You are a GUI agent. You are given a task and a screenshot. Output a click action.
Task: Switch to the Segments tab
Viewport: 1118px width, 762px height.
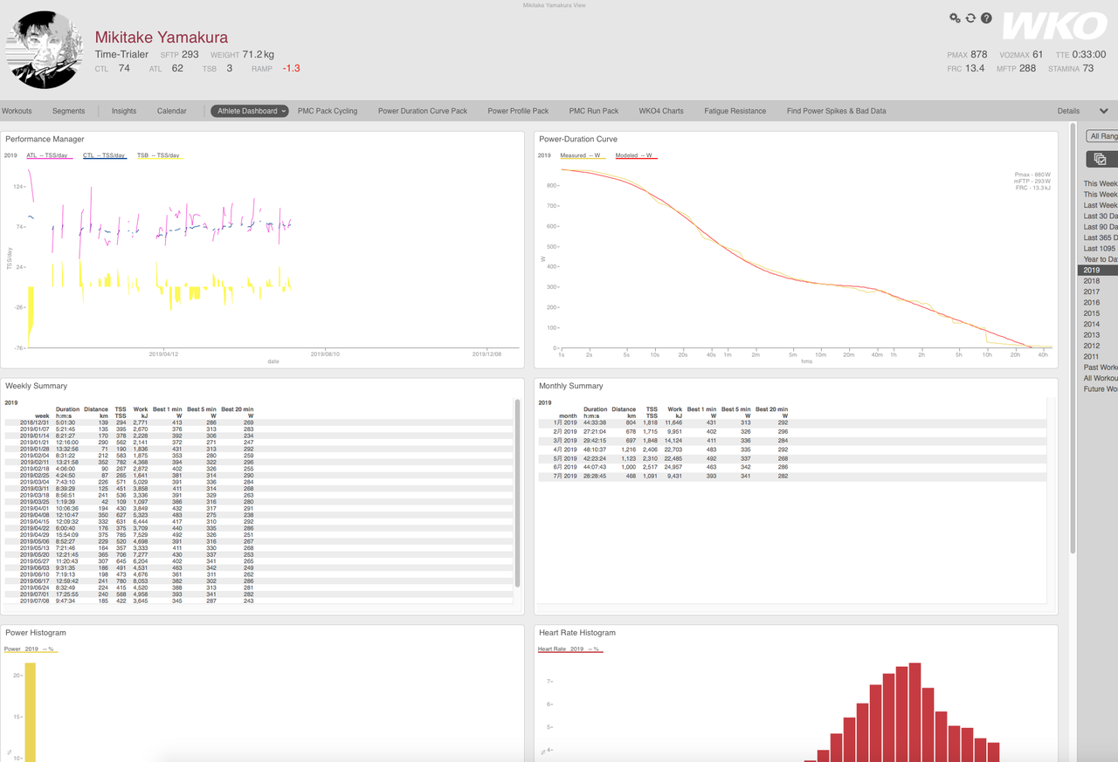(x=68, y=111)
